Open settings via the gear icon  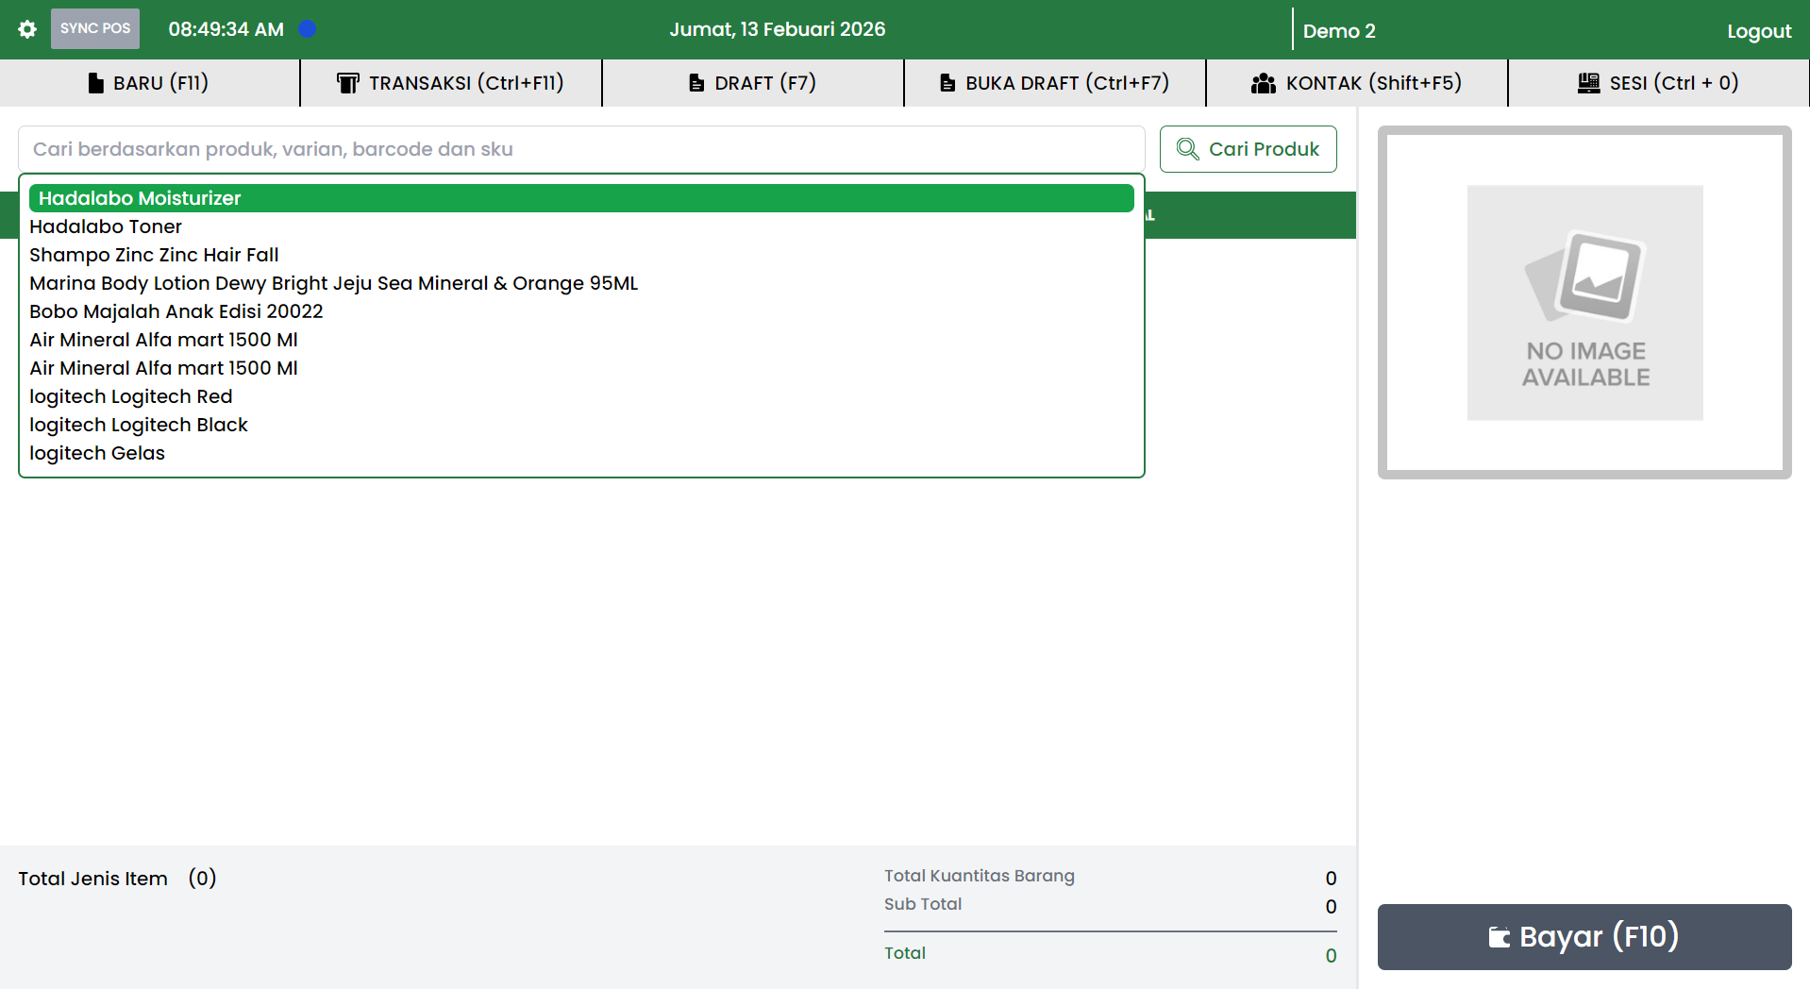tap(27, 29)
